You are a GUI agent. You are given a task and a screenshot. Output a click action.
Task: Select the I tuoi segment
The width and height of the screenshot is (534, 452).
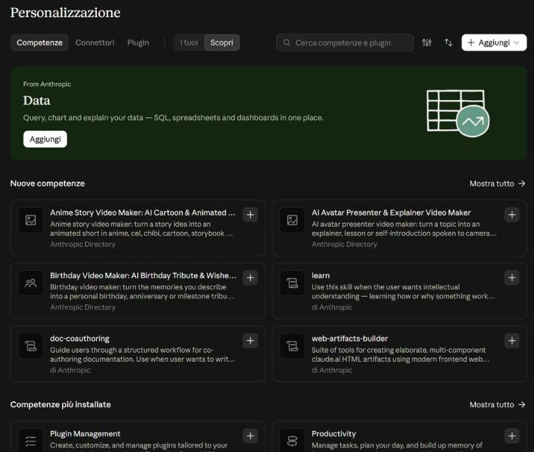click(x=189, y=43)
